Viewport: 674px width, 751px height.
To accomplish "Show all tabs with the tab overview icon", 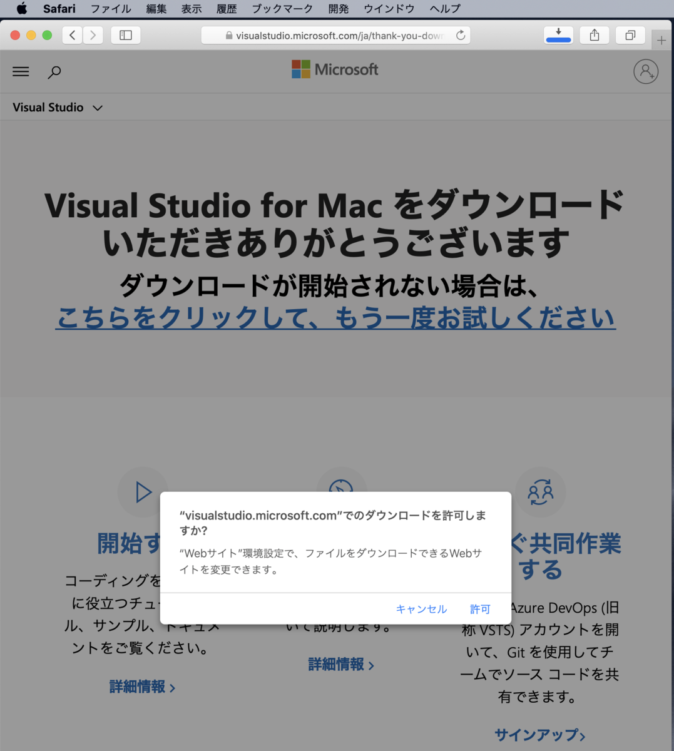I will click(630, 35).
